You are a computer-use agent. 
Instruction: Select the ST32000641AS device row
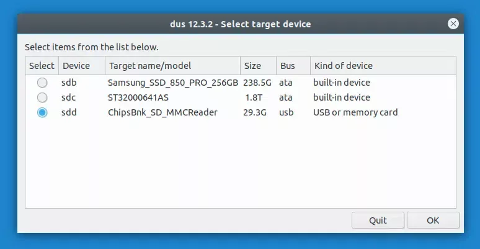point(138,97)
